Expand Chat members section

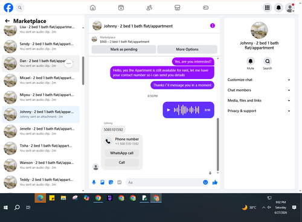click(x=259, y=90)
